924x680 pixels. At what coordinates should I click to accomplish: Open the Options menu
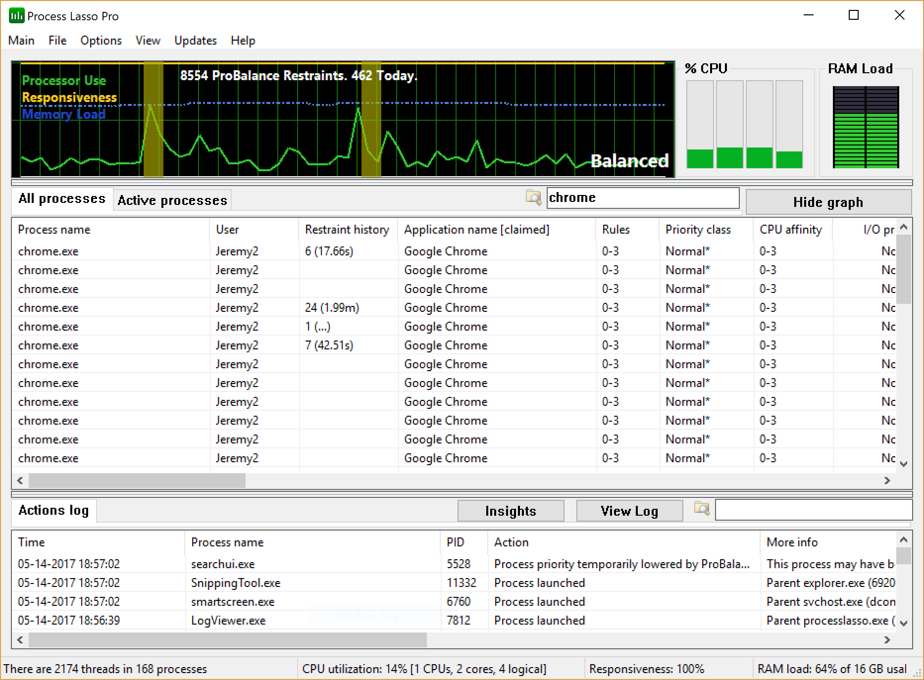pyautogui.click(x=101, y=40)
